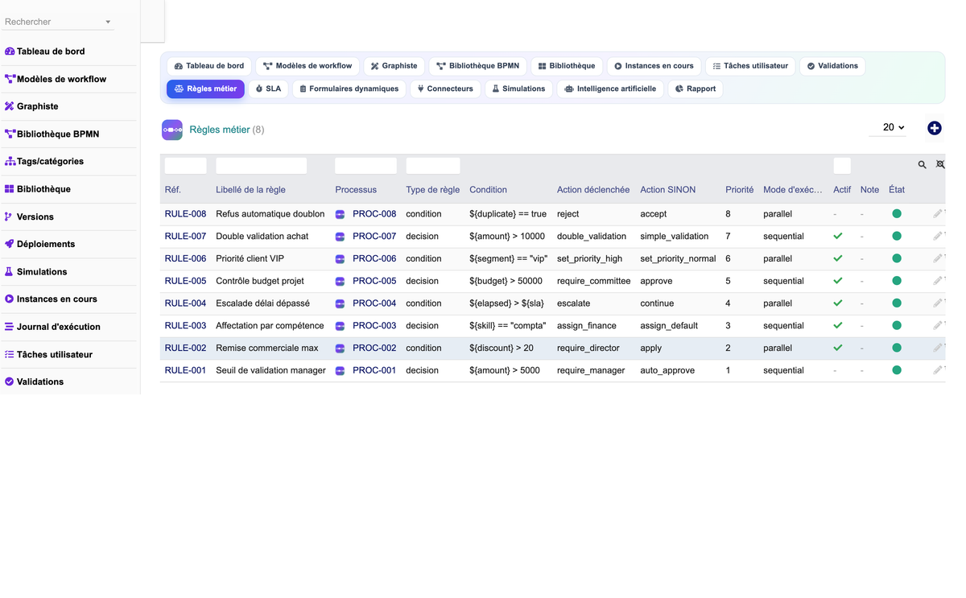Open Tableau de bord sidebar icon
This screenshot has width=966, height=598.
coord(10,52)
